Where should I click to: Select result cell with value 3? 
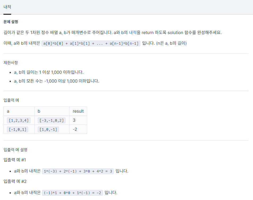(78, 120)
